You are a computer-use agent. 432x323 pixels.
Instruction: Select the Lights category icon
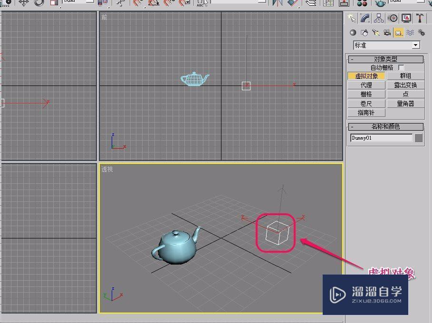click(x=376, y=33)
